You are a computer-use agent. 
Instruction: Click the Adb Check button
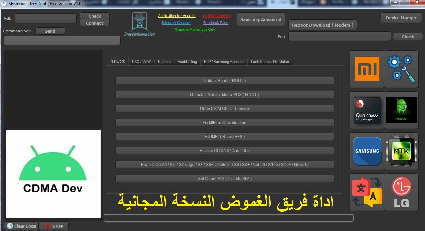coord(95,16)
